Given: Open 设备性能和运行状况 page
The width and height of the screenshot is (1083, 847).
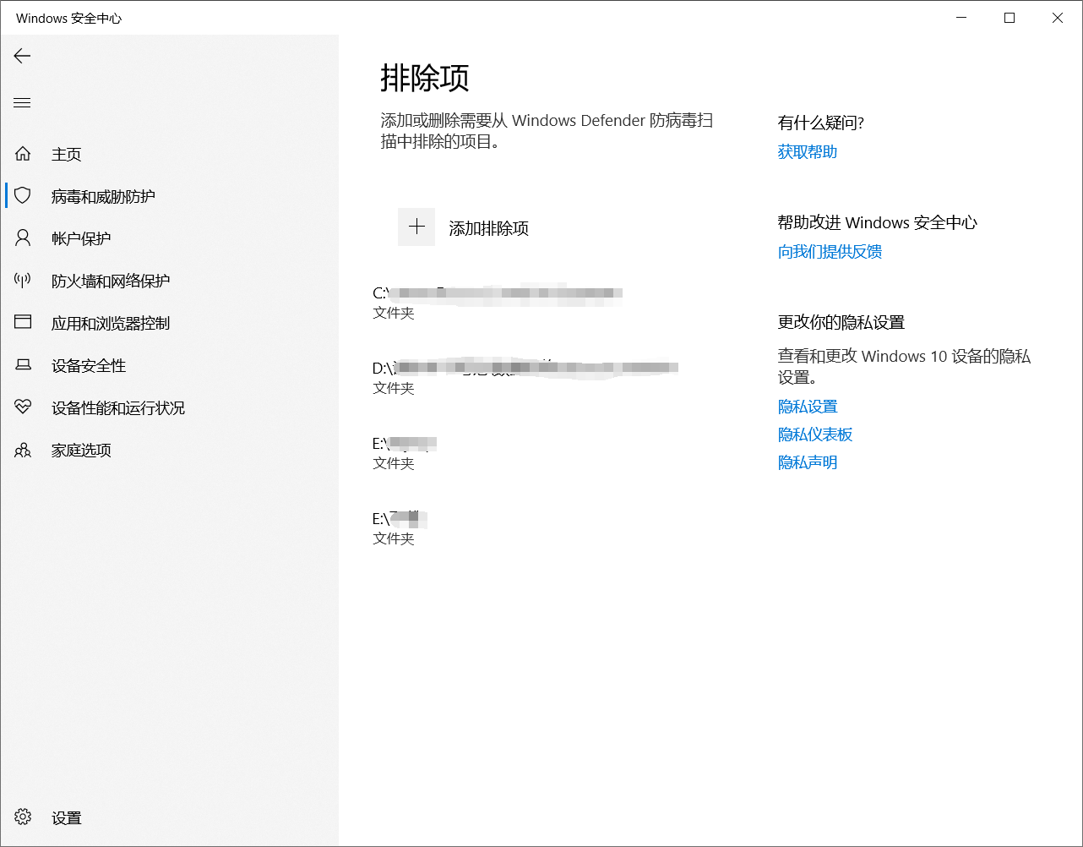Looking at the screenshot, I should [118, 407].
